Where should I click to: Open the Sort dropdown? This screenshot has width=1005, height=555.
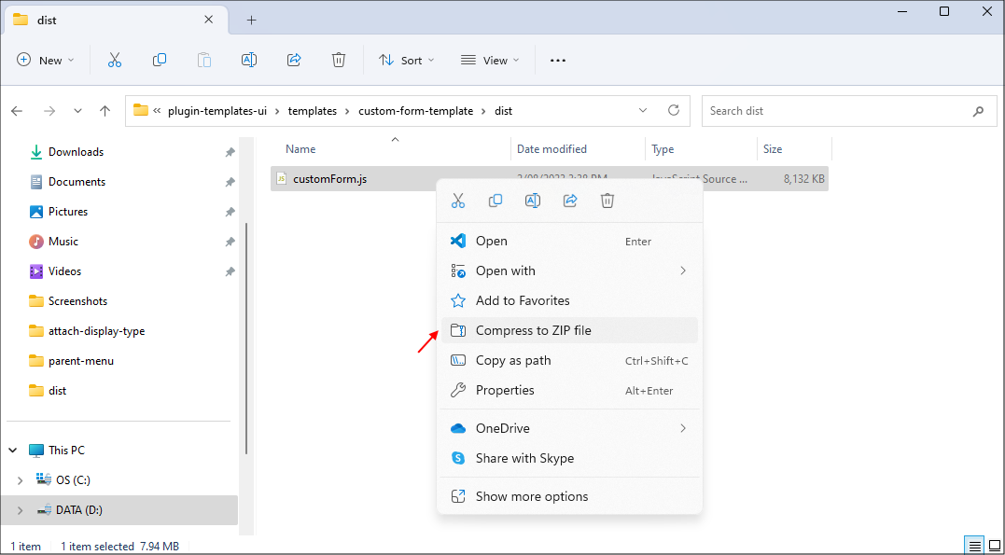pyautogui.click(x=405, y=60)
